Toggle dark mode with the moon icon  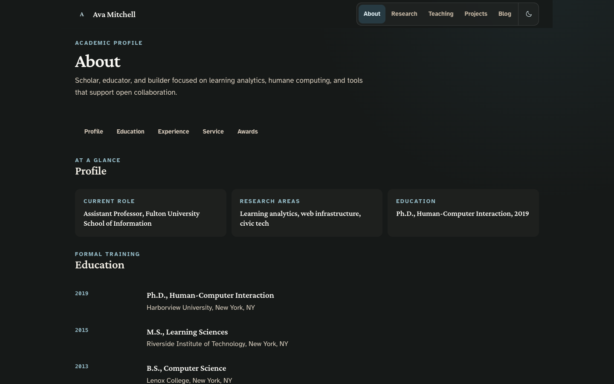click(529, 14)
